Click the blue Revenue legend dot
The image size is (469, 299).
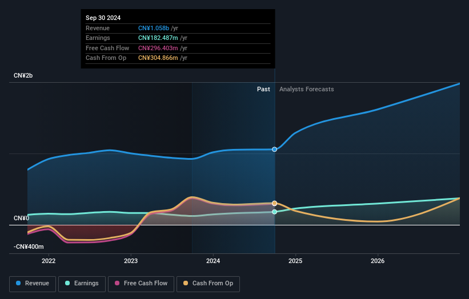pyautogui.click(x=18, y=283)
